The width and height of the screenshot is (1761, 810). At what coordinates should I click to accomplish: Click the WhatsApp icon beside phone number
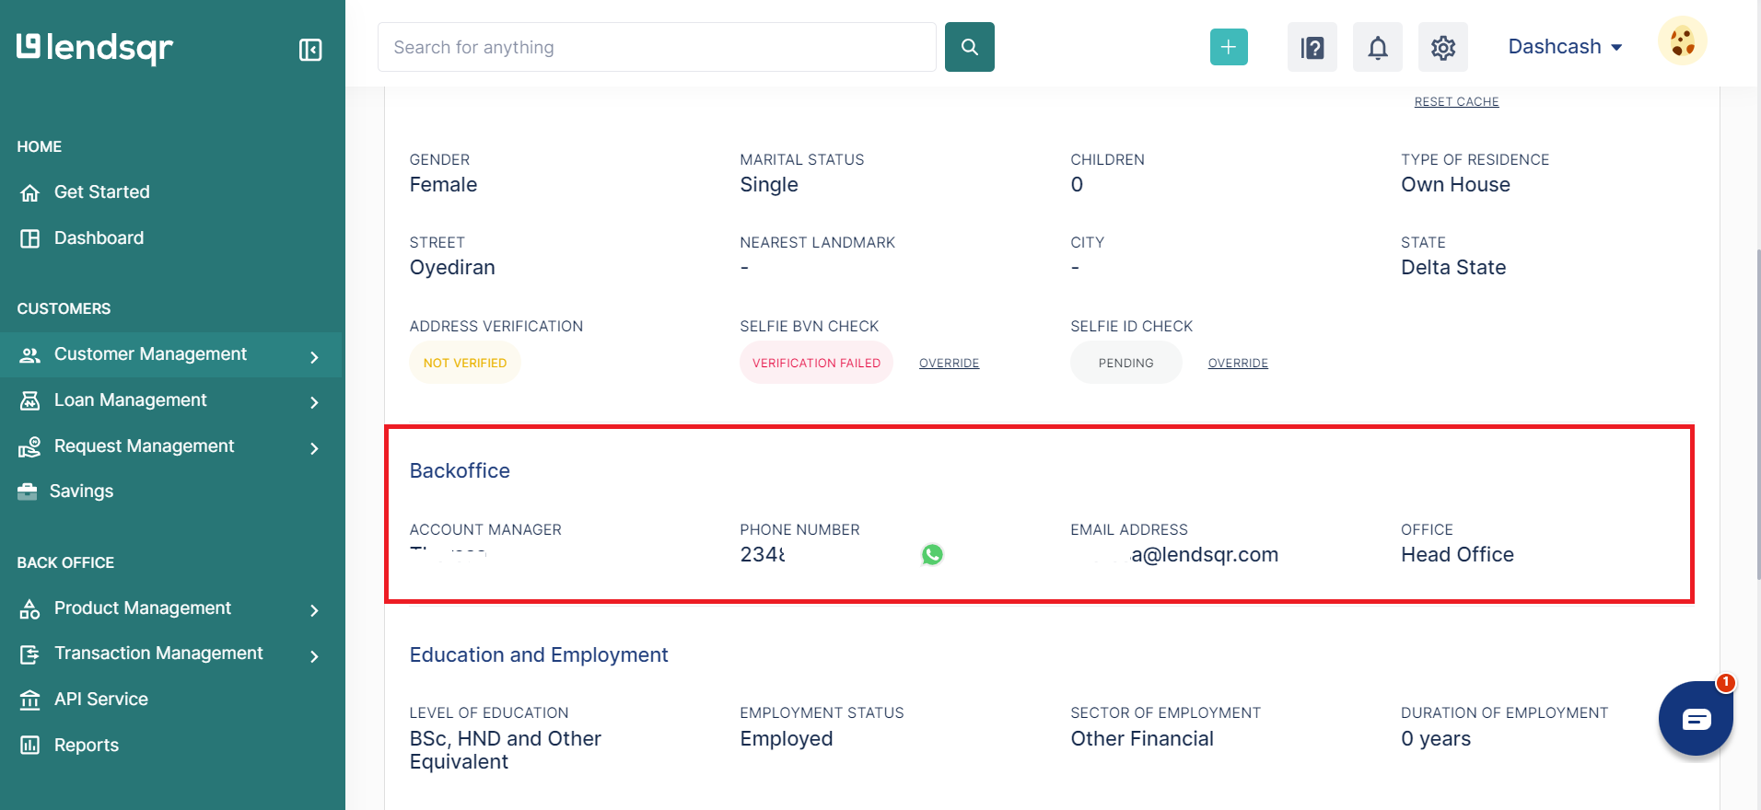coord(932,554)
